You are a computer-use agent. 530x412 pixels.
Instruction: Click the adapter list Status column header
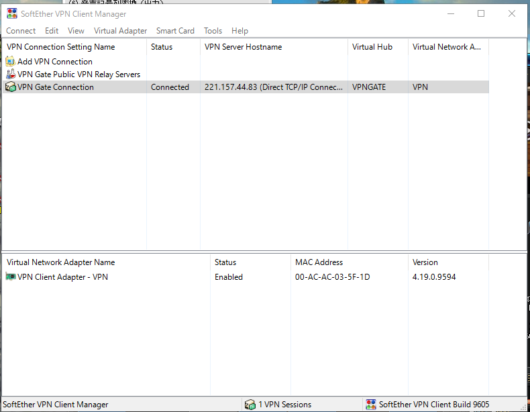[250, 262]
